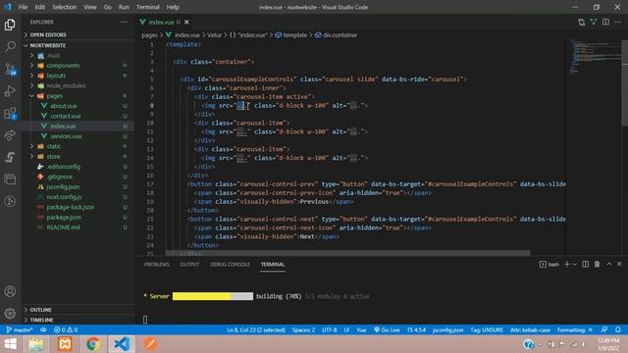Viewport: 628px width, 353px height.
Task: Open nuxt.config.js file
Action: 64,197
